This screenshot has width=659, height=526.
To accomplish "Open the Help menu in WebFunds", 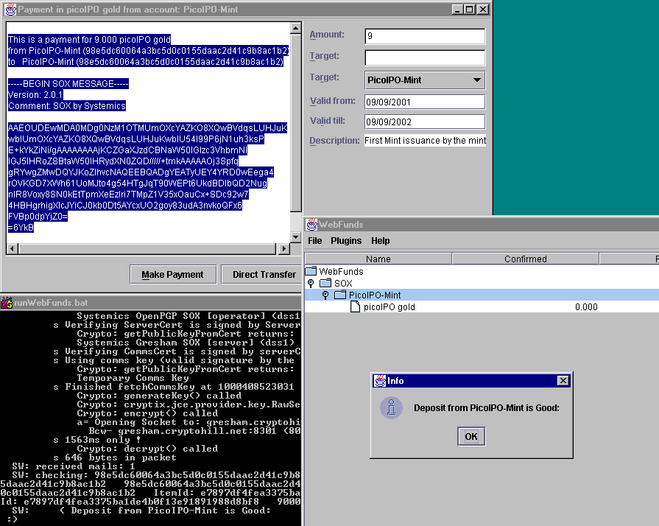I will tap(381, 240).
